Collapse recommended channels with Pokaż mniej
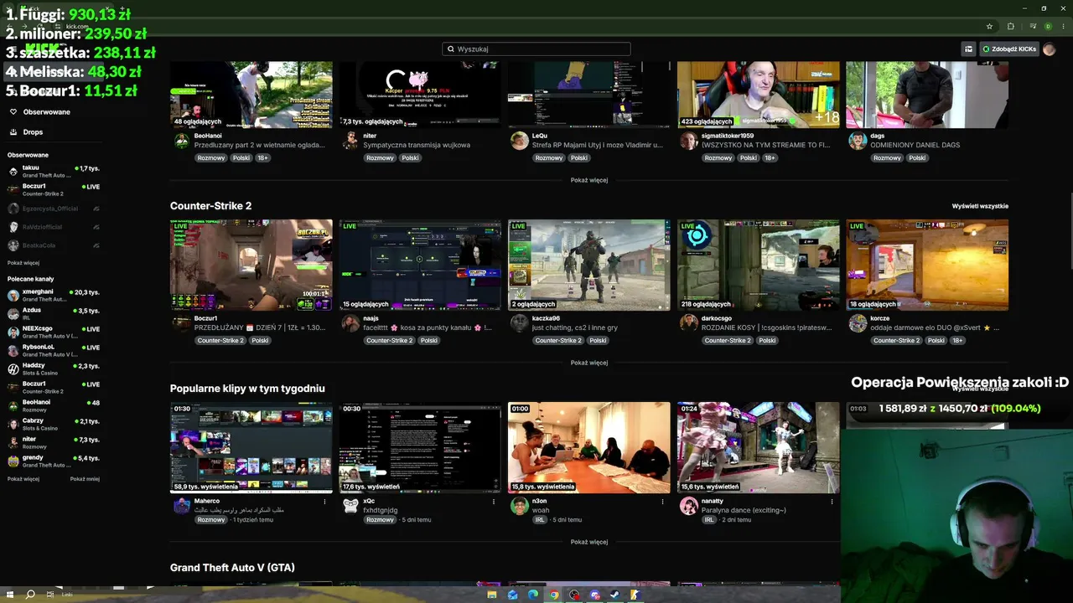The height and width of the screenshot is (603, 1073). click(x=85, y=479)
